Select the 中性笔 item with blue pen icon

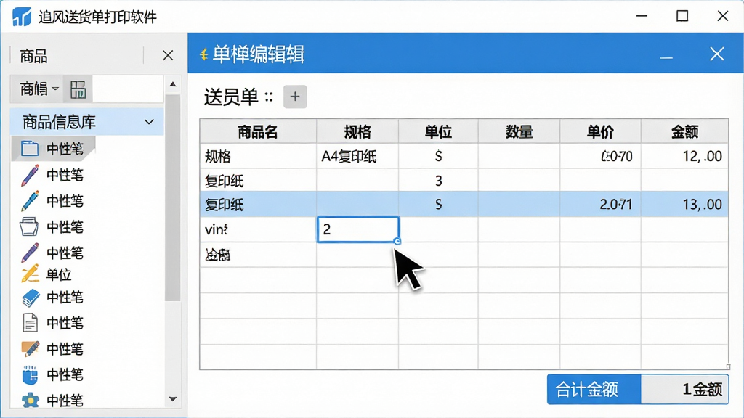52,201
